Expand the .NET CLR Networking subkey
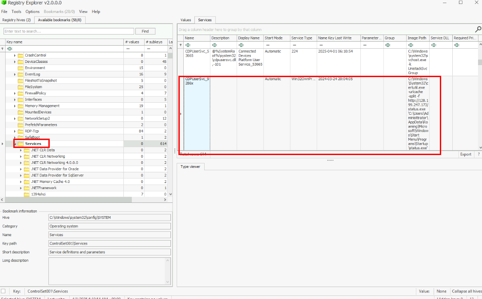 [x=21, y=156]
